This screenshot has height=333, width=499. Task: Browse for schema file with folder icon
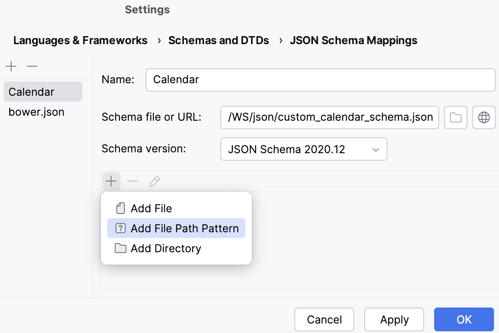(456, 118)
